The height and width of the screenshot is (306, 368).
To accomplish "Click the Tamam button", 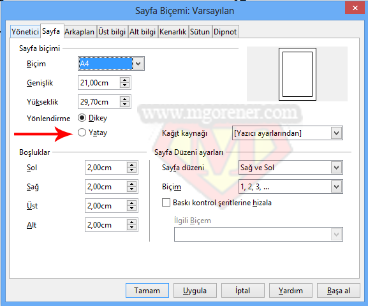I will tap(147, 291).
